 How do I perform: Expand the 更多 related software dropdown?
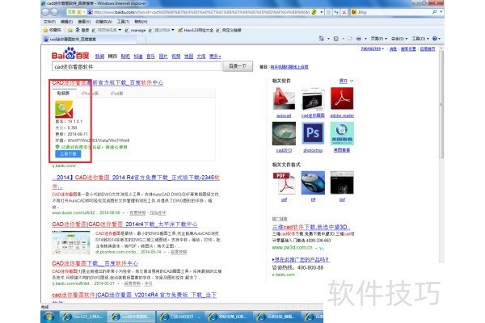click(346, 81)
